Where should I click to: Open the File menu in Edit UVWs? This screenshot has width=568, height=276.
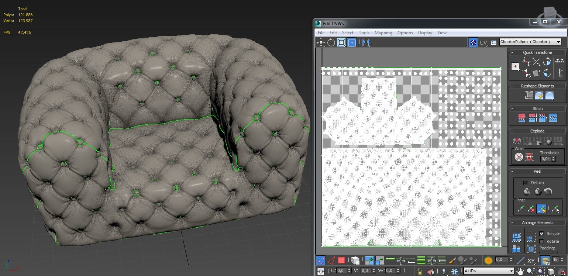[321, 33]
